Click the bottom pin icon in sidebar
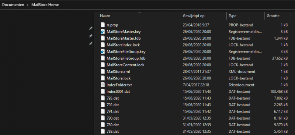295x135 pixels. 91,43
